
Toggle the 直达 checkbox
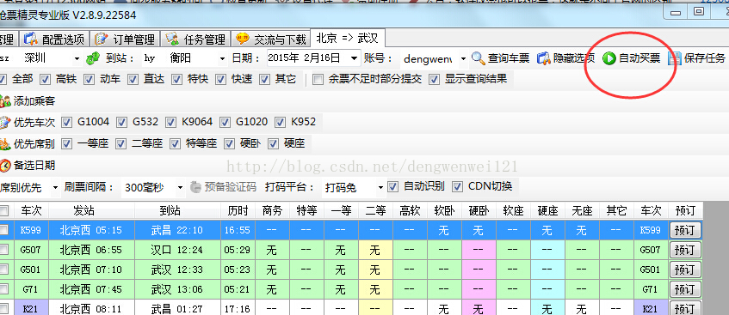[x=133, y=79]
